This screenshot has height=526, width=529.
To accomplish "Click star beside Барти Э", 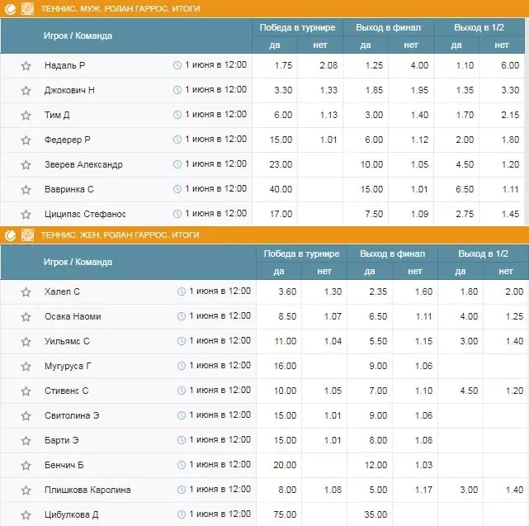I will coord(26,440).
